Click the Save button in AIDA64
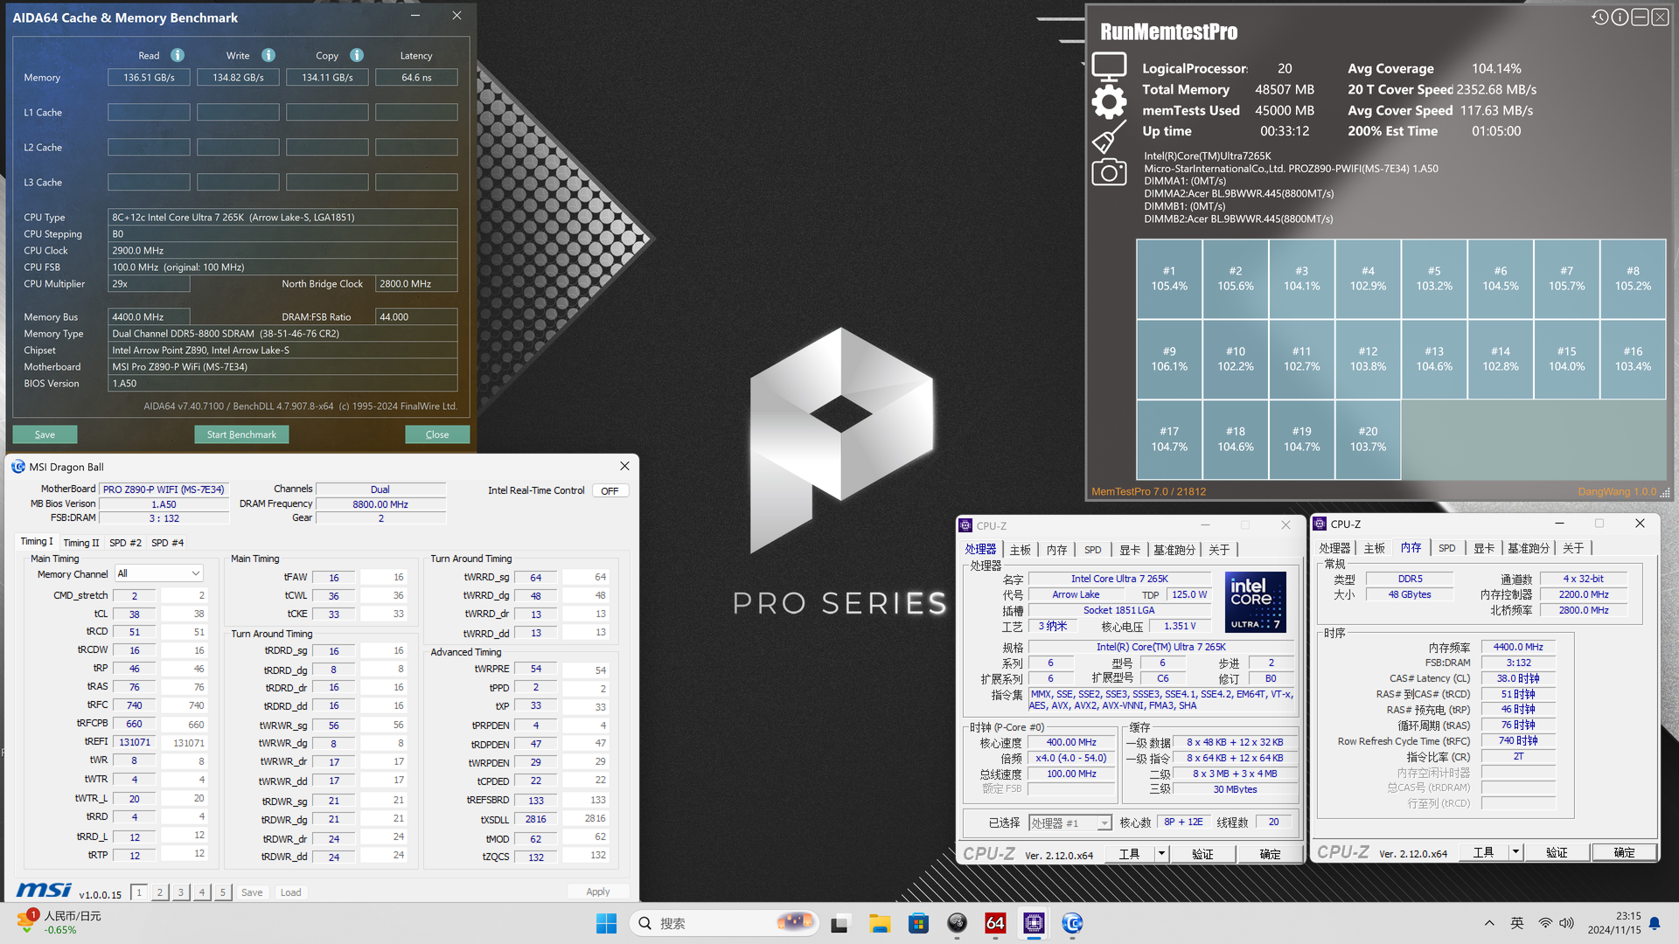 coord(45,434)
